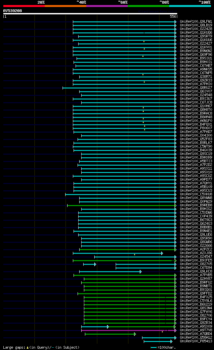Select the query name AV539208
Viewport: 214px width, 350px height.
(12, 11)
